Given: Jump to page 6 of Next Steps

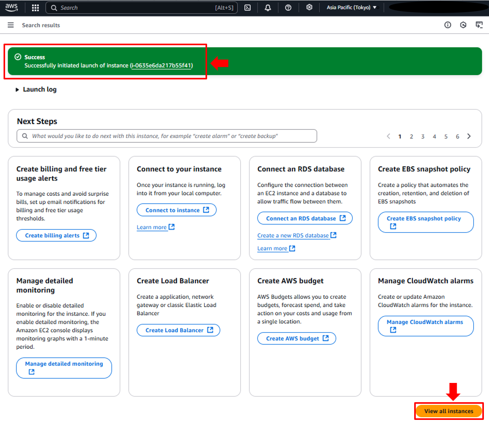Looking at the screenshot, I should pyautogui.click(x=458, y=136).
